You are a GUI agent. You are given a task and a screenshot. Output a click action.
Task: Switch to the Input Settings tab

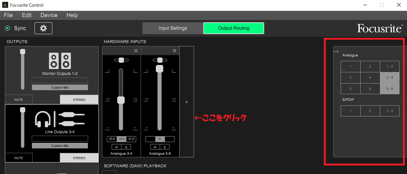[173, 28]
